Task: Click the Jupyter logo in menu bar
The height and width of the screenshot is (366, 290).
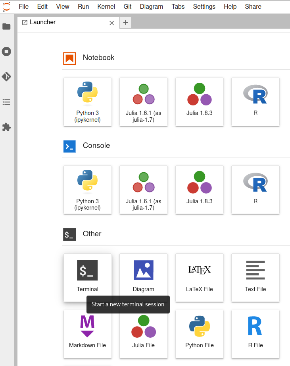Action: tap(6, 6)
